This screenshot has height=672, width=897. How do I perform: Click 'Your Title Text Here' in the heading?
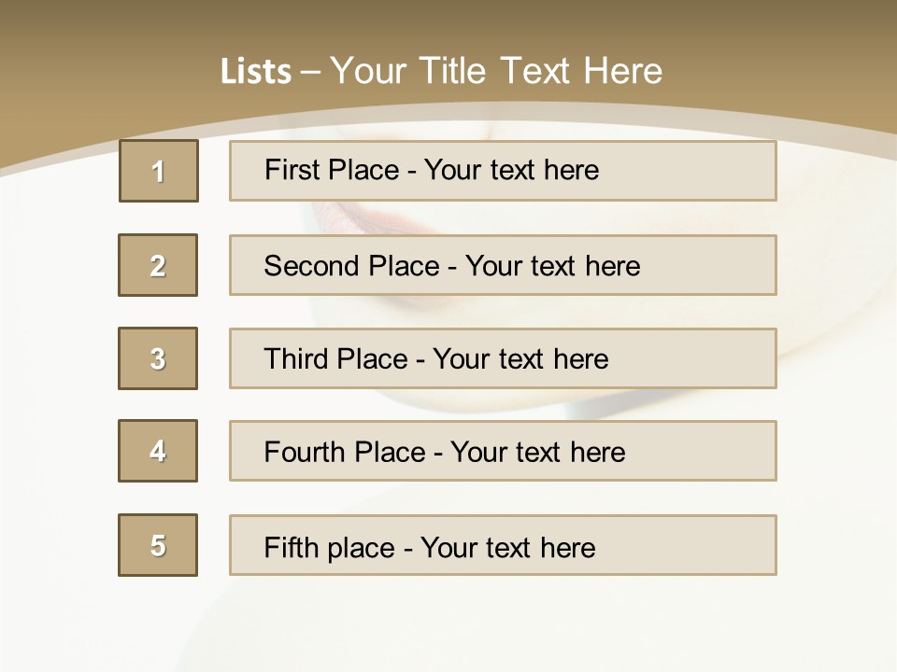[496, 71]
